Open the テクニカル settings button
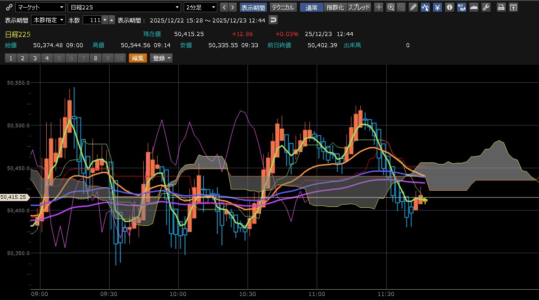Screen dimensions: 539x300 283,7
